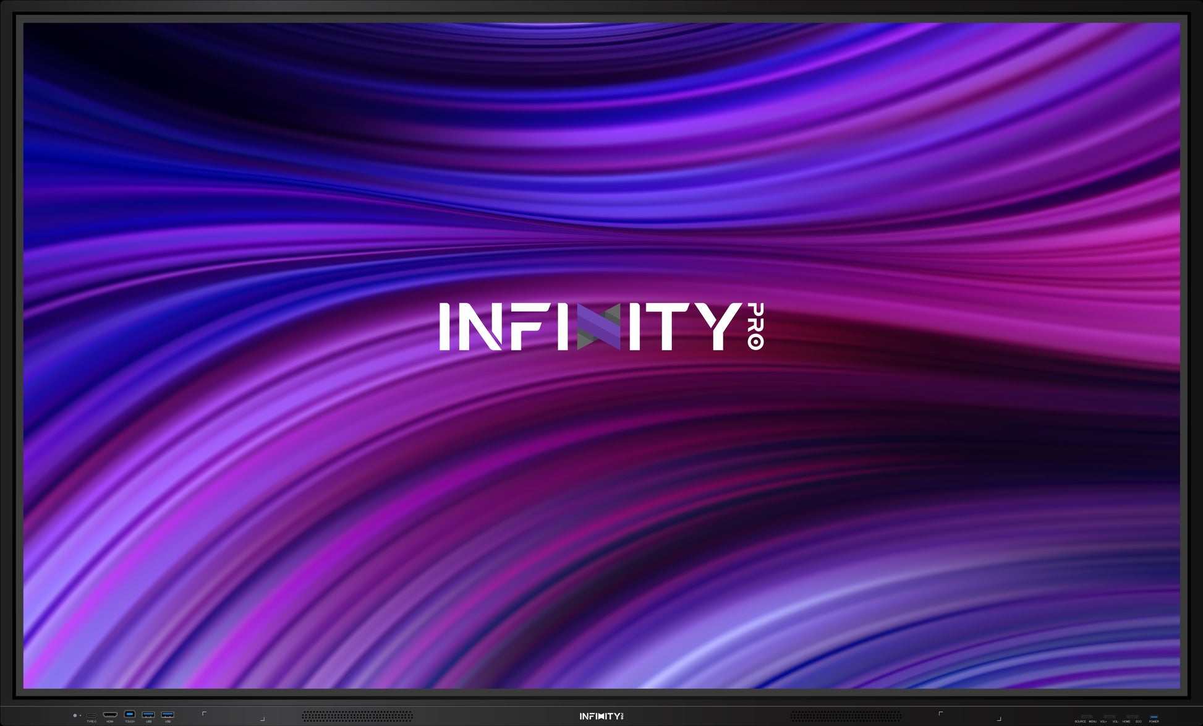The height and width of the screenshot is (726, 1203).
Task: Click the HDMI port
Action: 110,715
